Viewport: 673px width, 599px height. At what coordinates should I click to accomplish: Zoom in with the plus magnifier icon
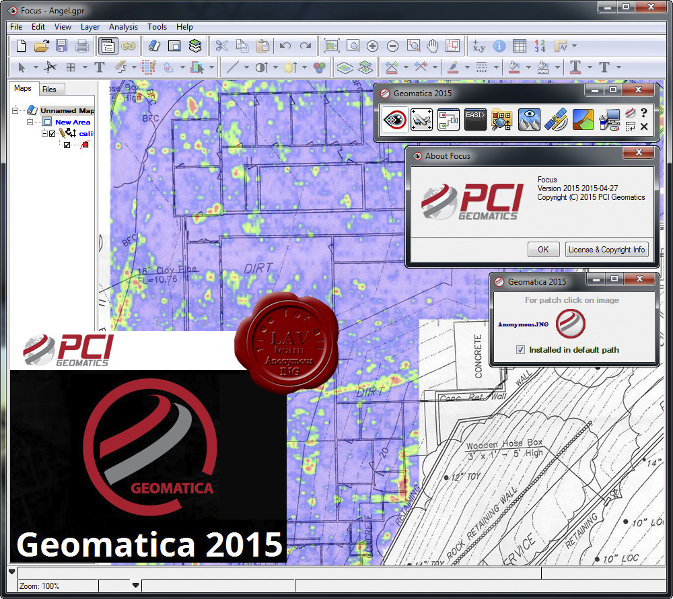[x=373, y=46]
